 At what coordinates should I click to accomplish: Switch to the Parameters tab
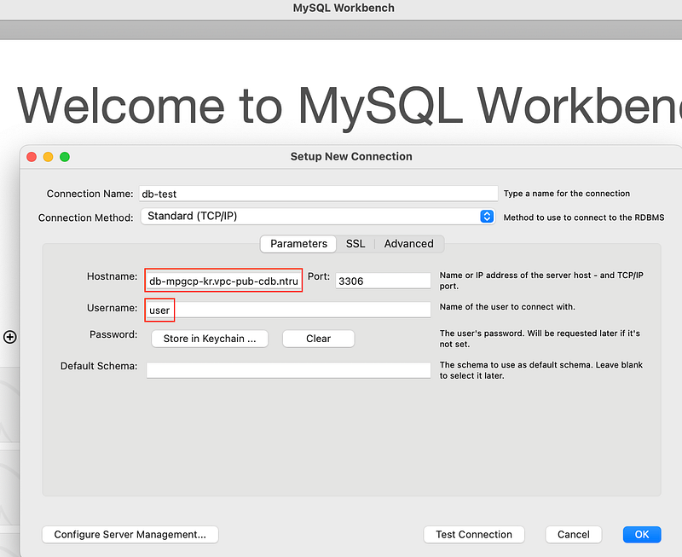[x=298, y=244]
